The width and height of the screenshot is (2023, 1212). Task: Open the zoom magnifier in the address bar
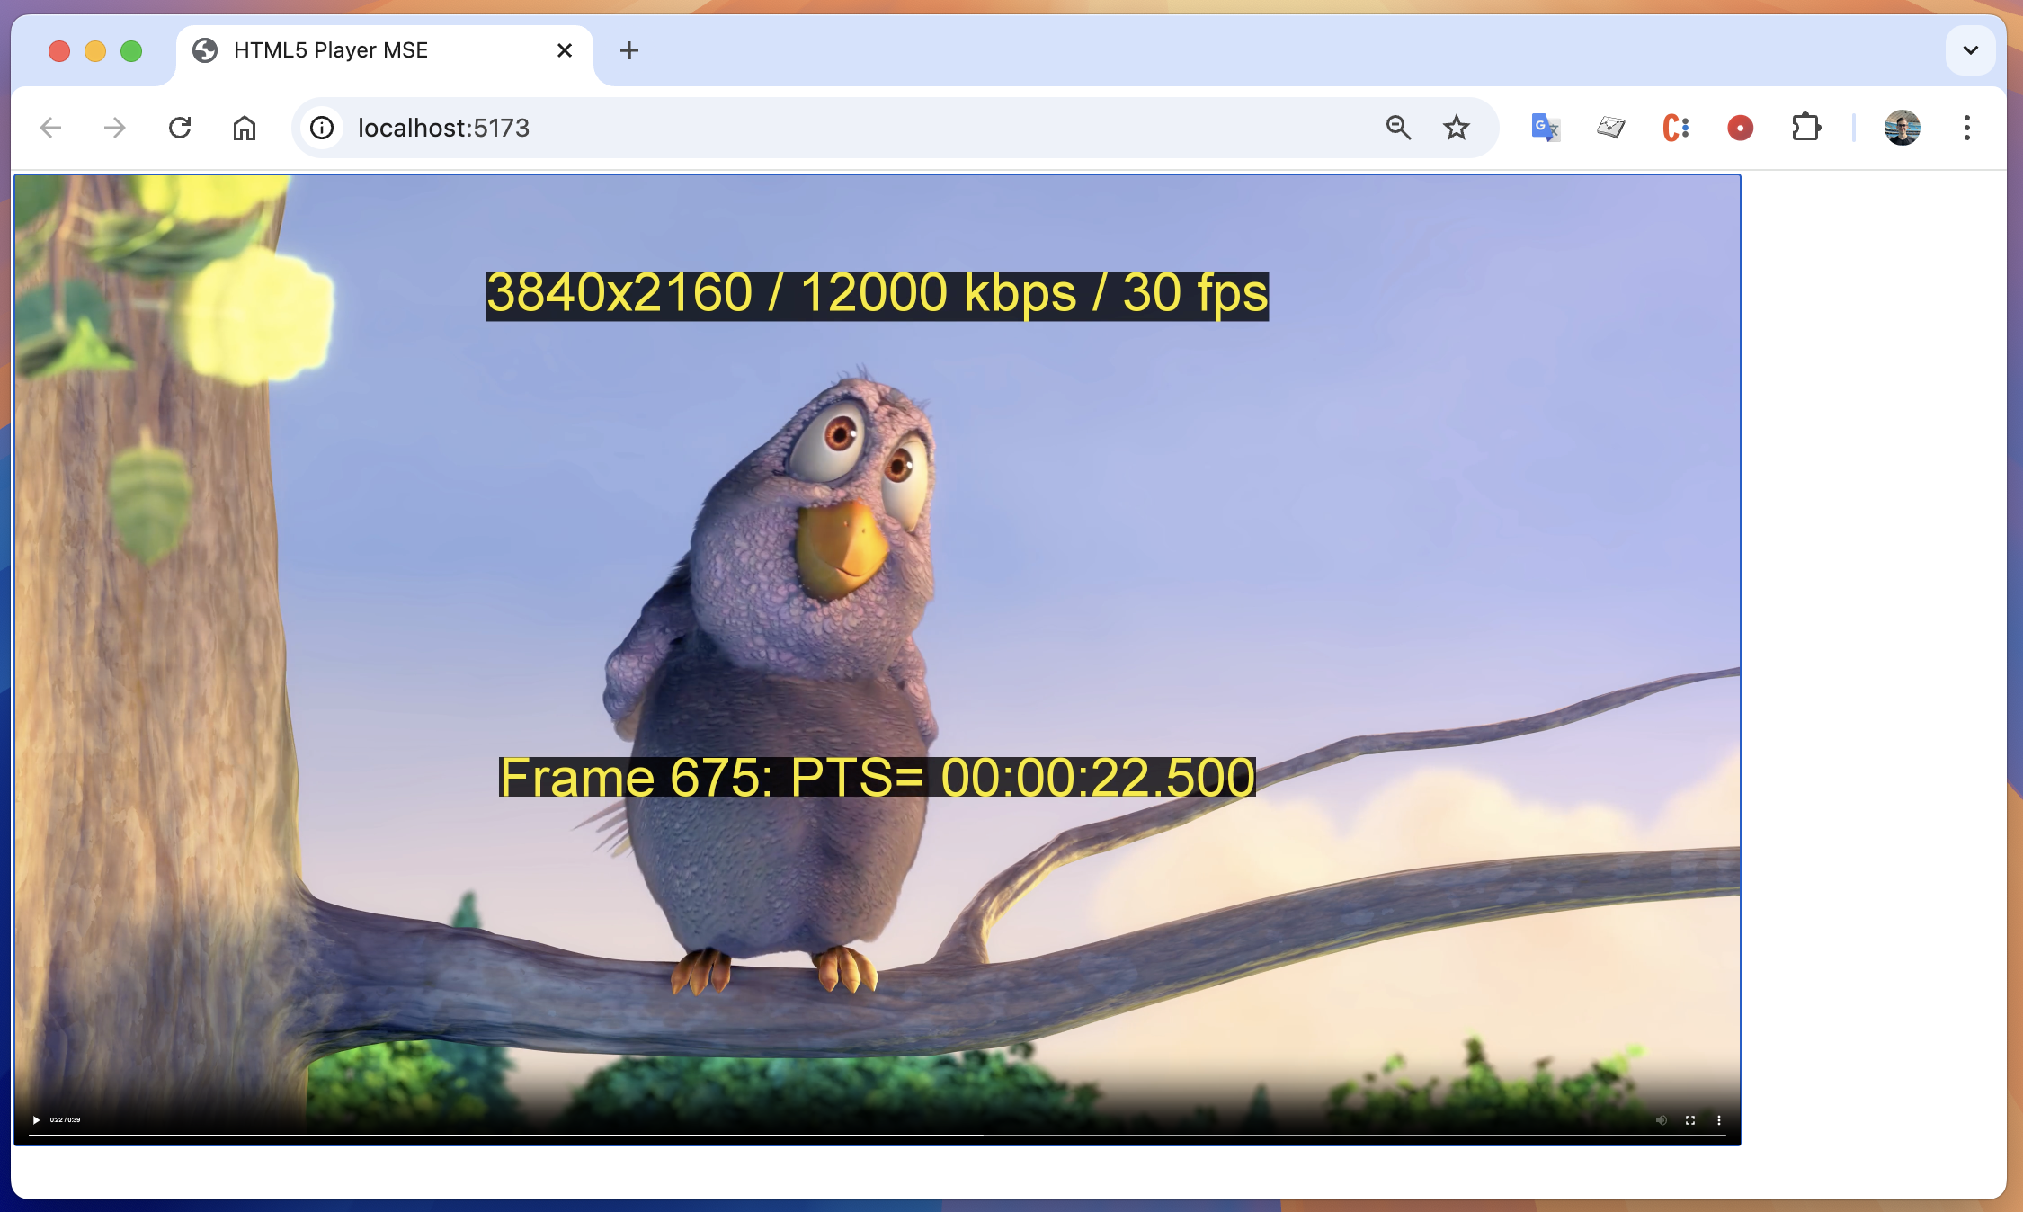point(1398,128)
